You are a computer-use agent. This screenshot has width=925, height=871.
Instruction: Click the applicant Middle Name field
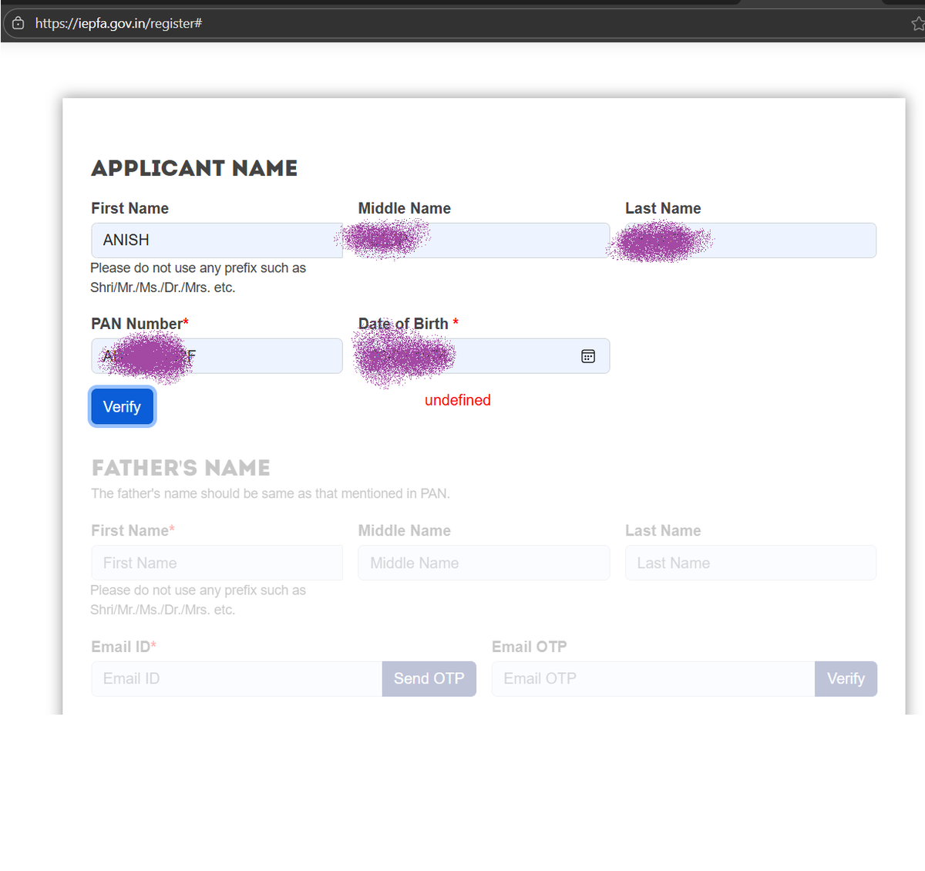[484, 240]
